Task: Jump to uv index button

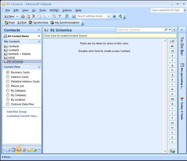Action: click(172, 123)
